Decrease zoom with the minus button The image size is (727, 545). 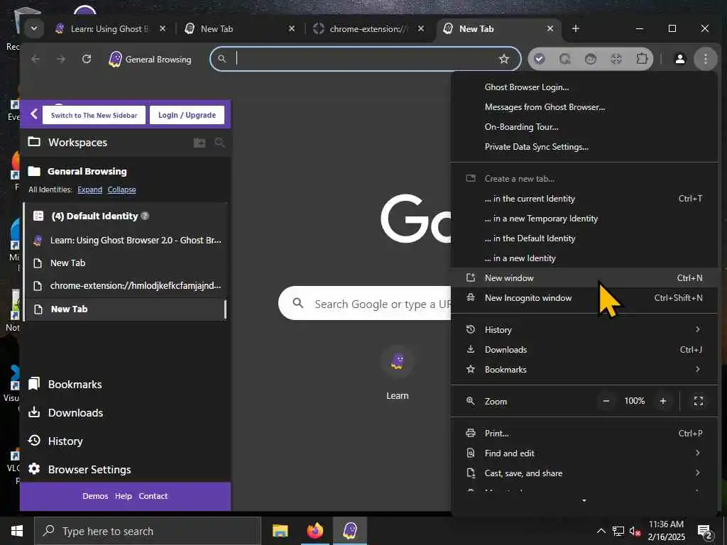606,401
